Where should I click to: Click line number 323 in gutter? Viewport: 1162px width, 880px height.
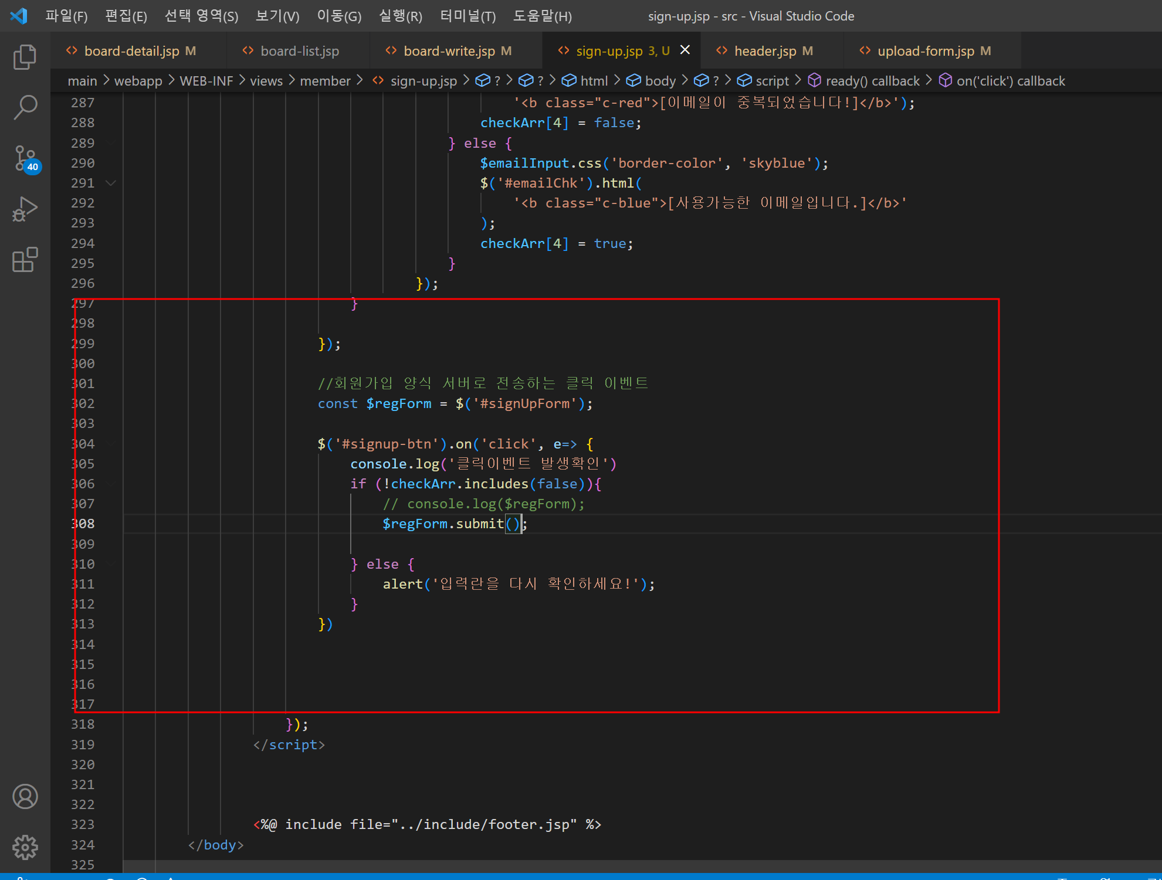pyautogui.click(x=83, y=824)
